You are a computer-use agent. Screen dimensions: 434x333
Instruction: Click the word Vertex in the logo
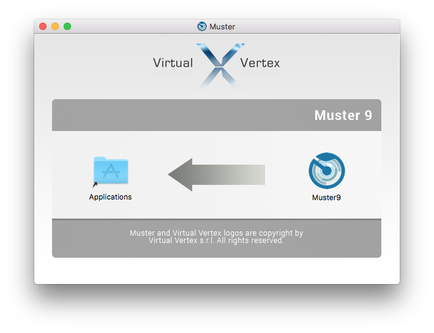(x=260, y=62)
